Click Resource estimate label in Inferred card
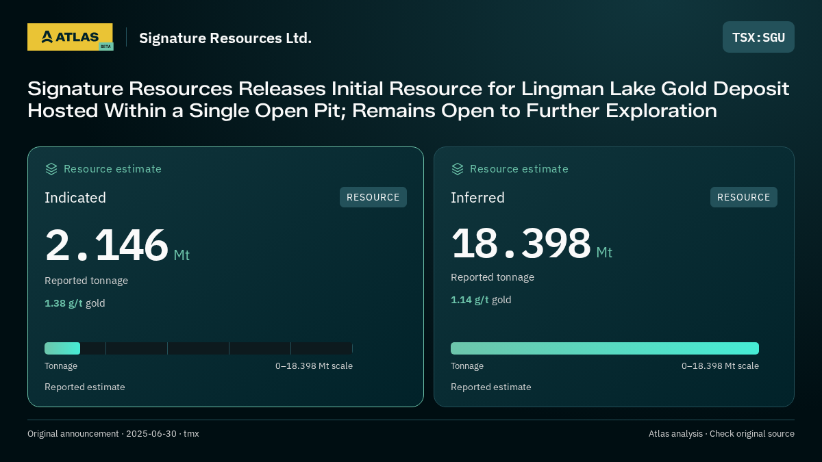Viewport: 822px width, 462px height. [519, 169]
